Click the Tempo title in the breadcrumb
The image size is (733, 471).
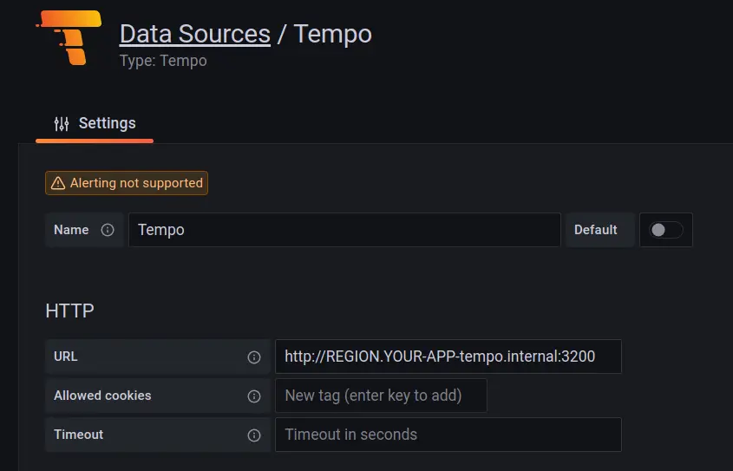coord(333,34)
